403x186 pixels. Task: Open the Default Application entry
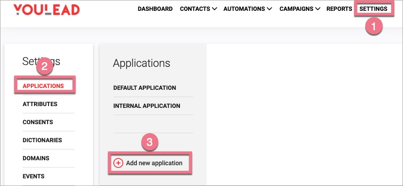[145, 88]
